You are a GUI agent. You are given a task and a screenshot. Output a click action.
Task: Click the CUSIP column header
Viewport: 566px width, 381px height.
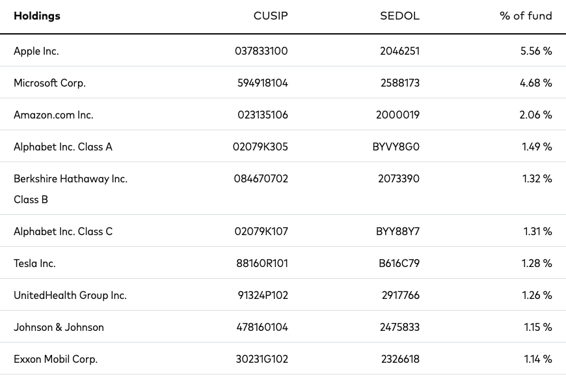click(x=271, y=16)
